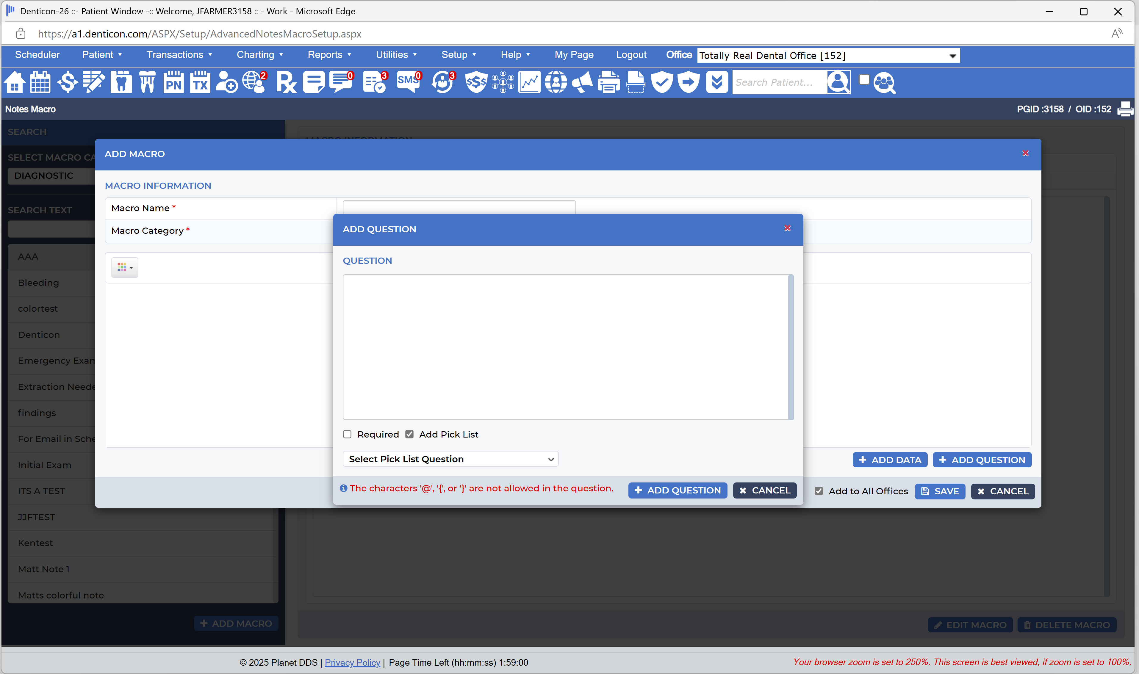The width and height of the screenshot is (1139, 674).
Task: Click the double chevron down icon
Action: [717, 82]
